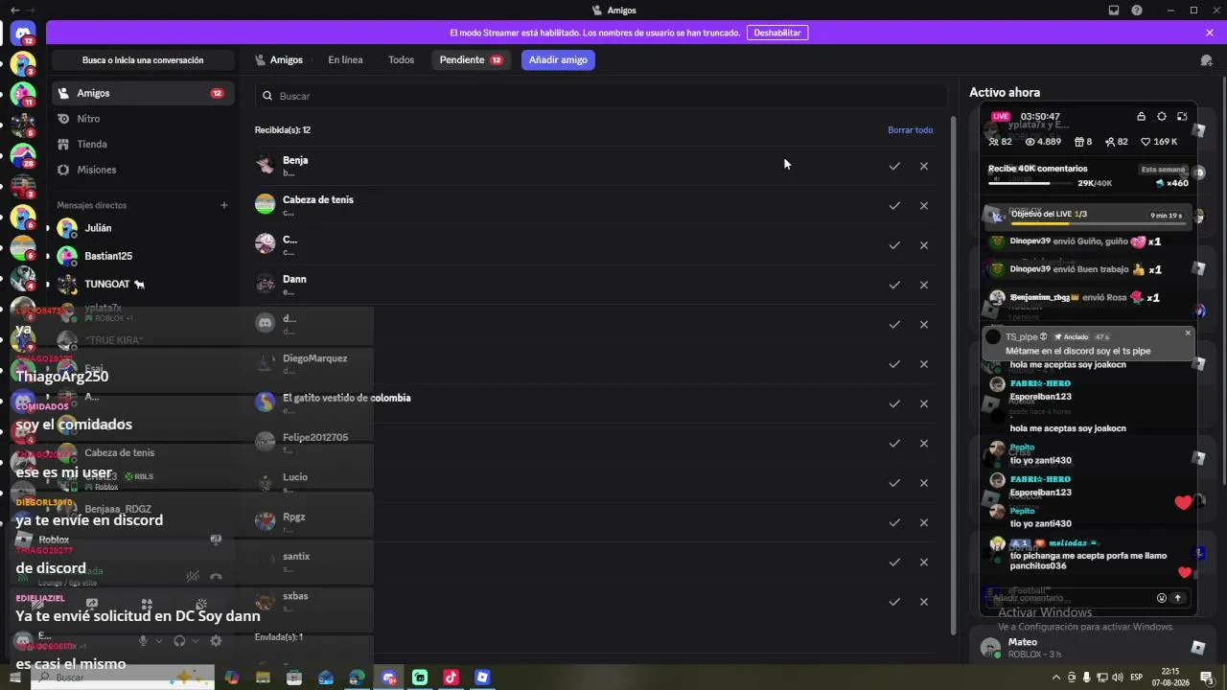Accept DiegoMarquez friend request

pyautogui.click(x=894, y=364)
